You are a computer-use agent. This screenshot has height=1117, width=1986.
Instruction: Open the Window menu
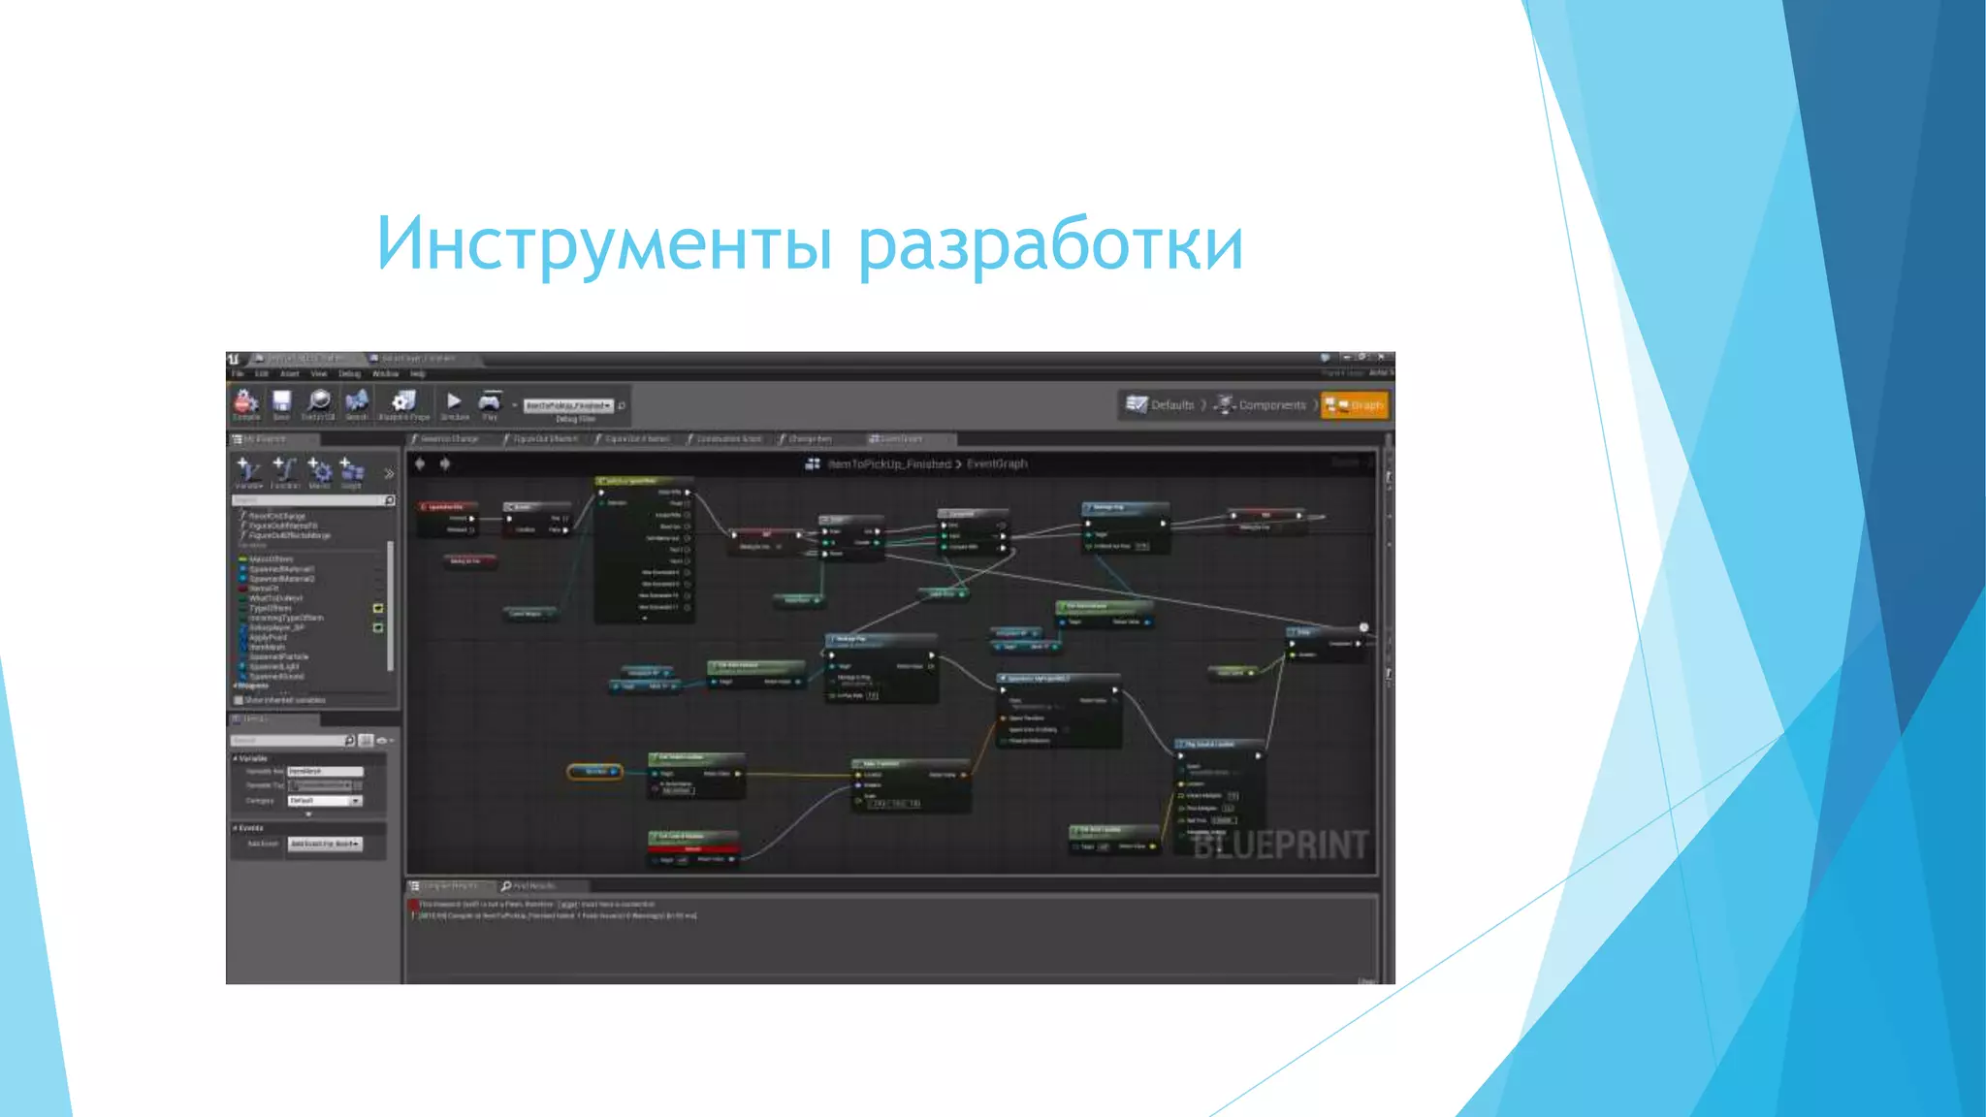click(x=386, y=373)
